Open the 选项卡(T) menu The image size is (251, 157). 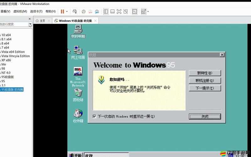(36, 11)
